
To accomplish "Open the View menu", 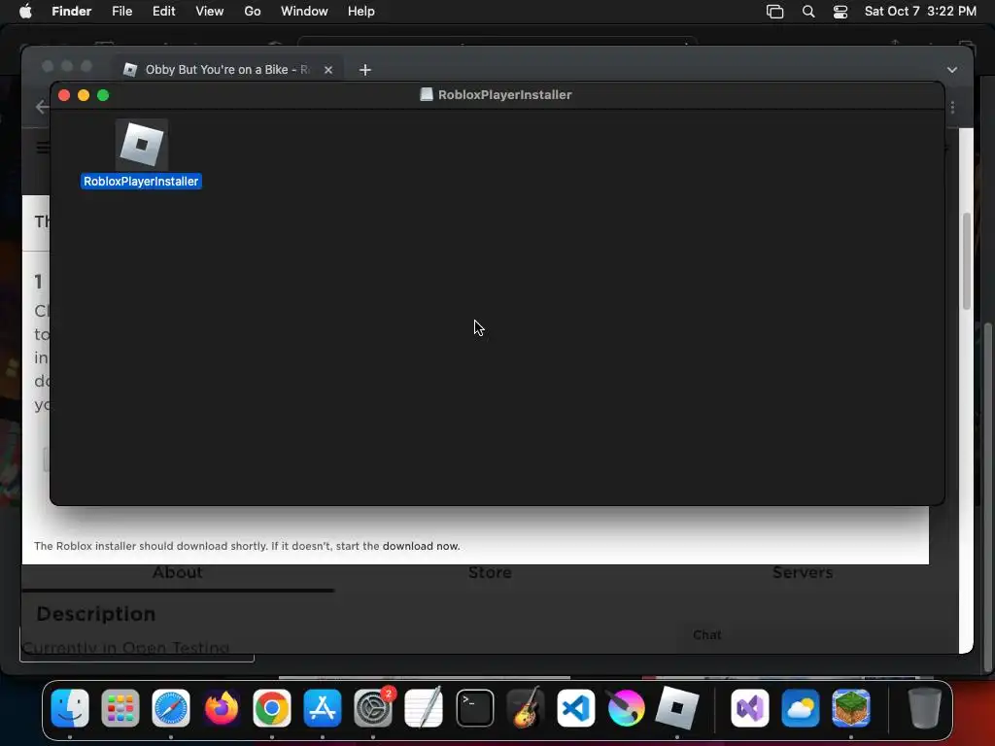I will (x=210, y=12).
